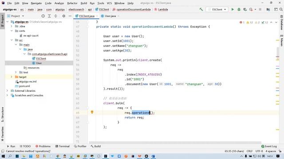Open the Run tool window
The height and width of the screenshot is (159, 284).
coord(11,146)
